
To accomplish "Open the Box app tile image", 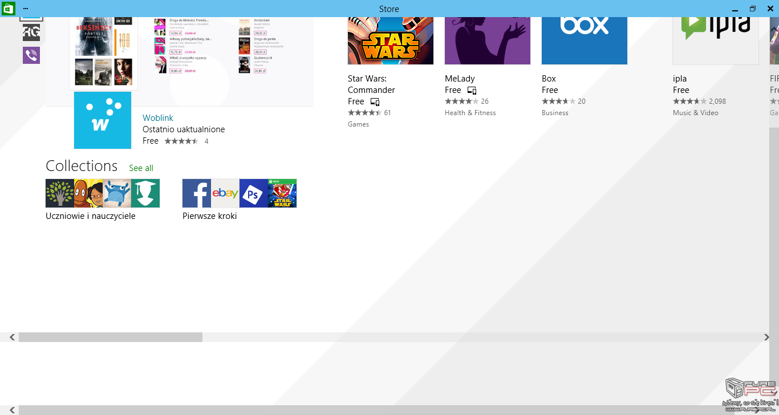I will point(585,40).
